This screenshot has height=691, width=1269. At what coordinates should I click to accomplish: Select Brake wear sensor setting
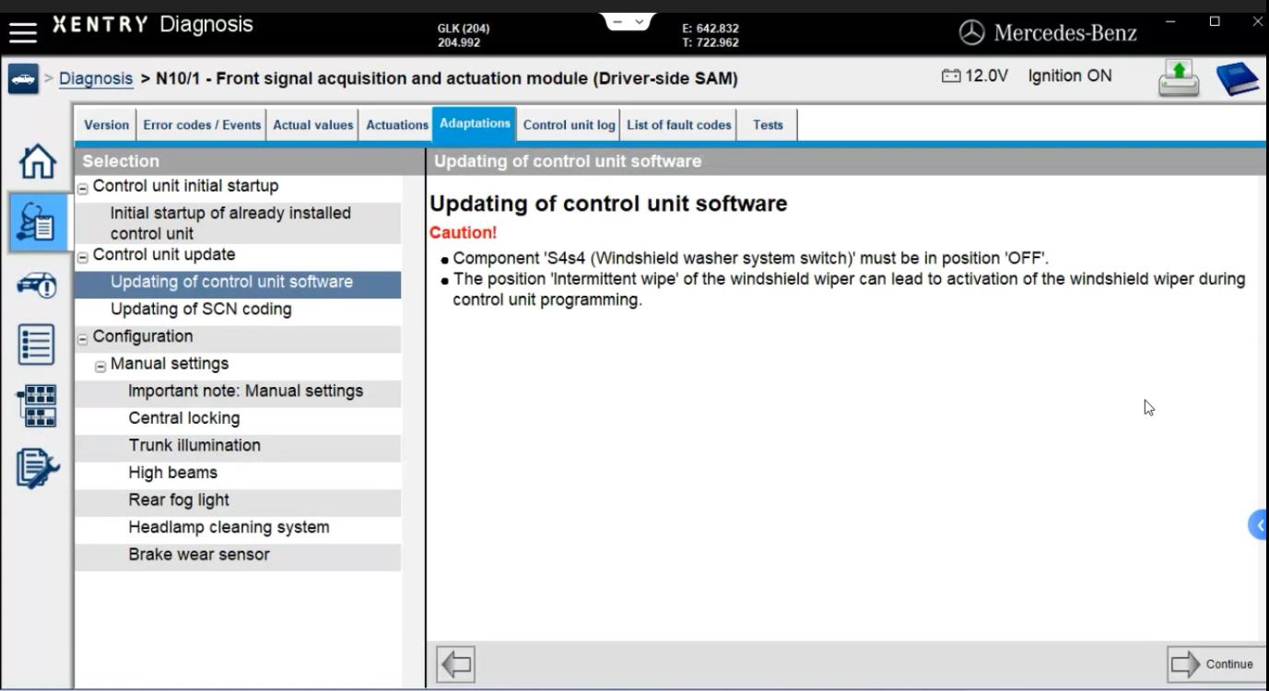coord(238,556)
